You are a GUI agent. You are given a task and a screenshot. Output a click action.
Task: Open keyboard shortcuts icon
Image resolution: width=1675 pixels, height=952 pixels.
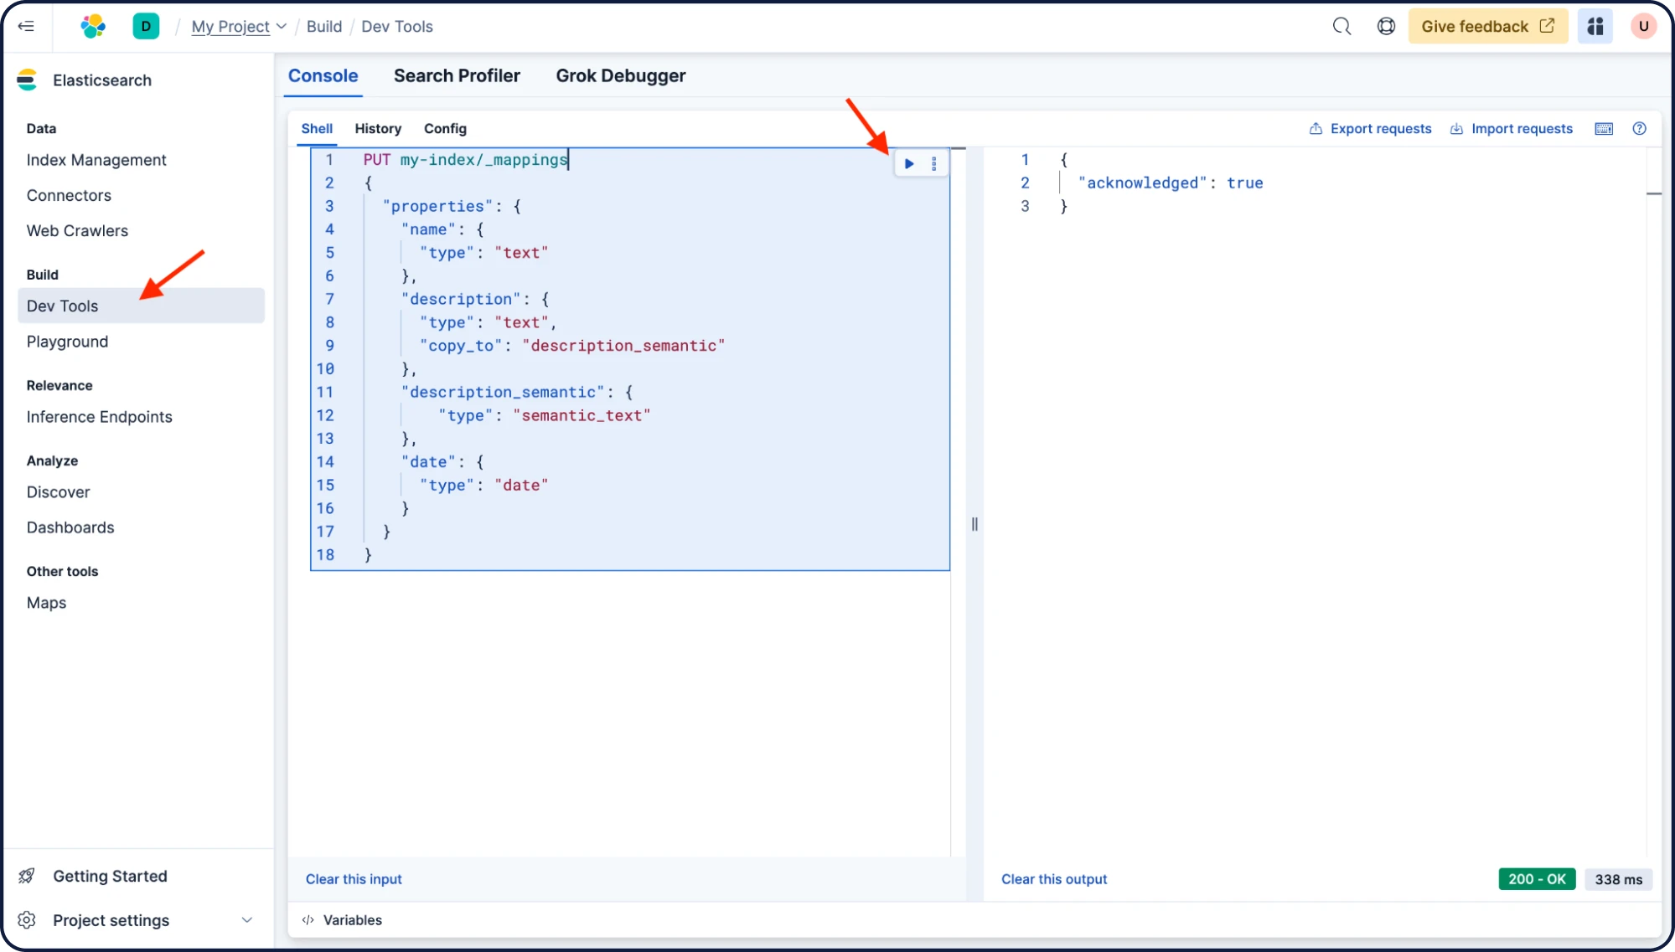[x=1604, y=128]
